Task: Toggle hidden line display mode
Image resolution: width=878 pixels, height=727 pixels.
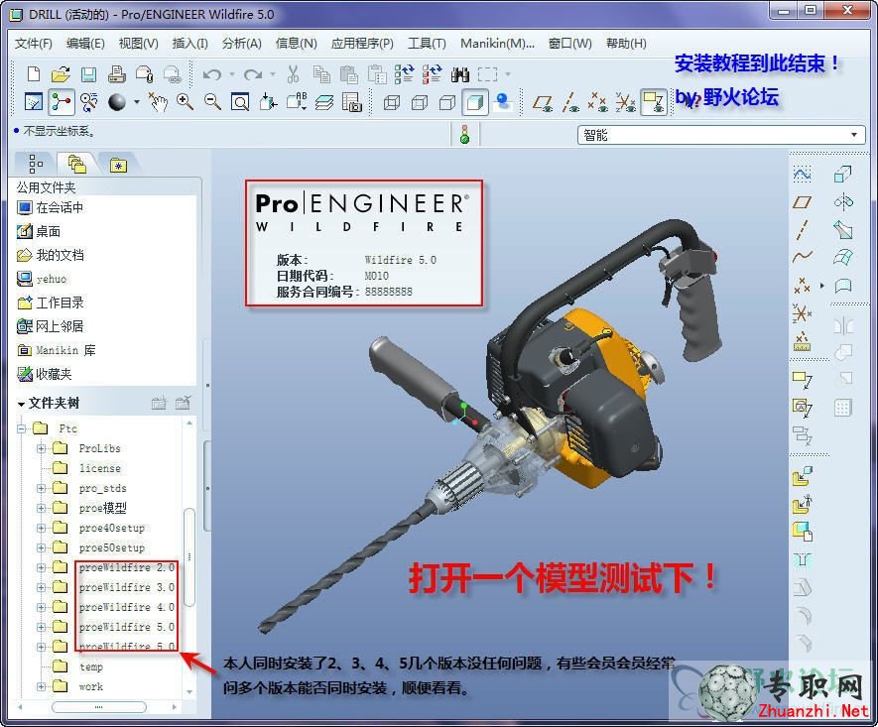Action: pyautogui.click(x=419, y=102)
